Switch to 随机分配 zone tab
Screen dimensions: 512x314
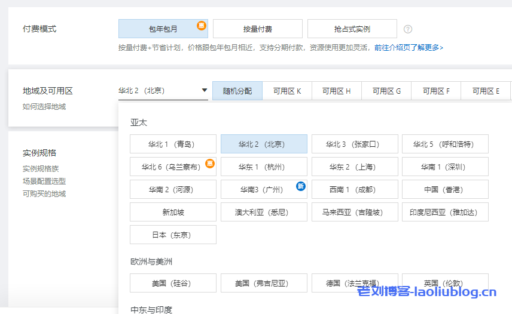tap(237, 91)
